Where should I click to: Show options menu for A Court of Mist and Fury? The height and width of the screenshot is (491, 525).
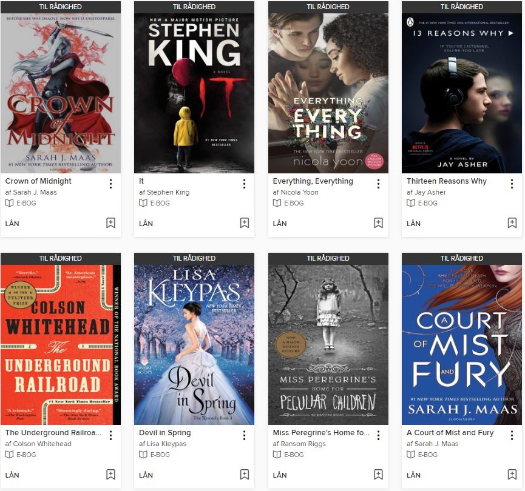(512, 435)
